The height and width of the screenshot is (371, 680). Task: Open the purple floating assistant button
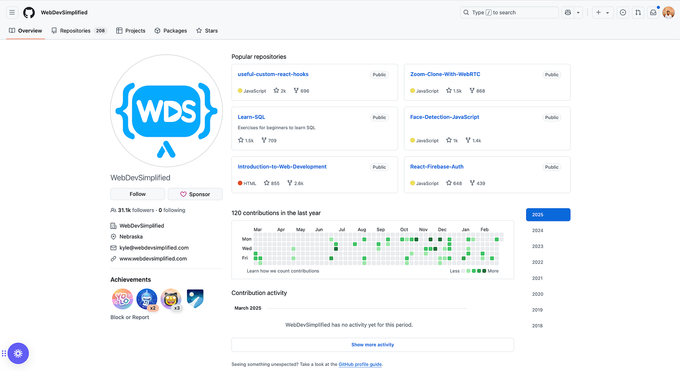pos(18,353)
